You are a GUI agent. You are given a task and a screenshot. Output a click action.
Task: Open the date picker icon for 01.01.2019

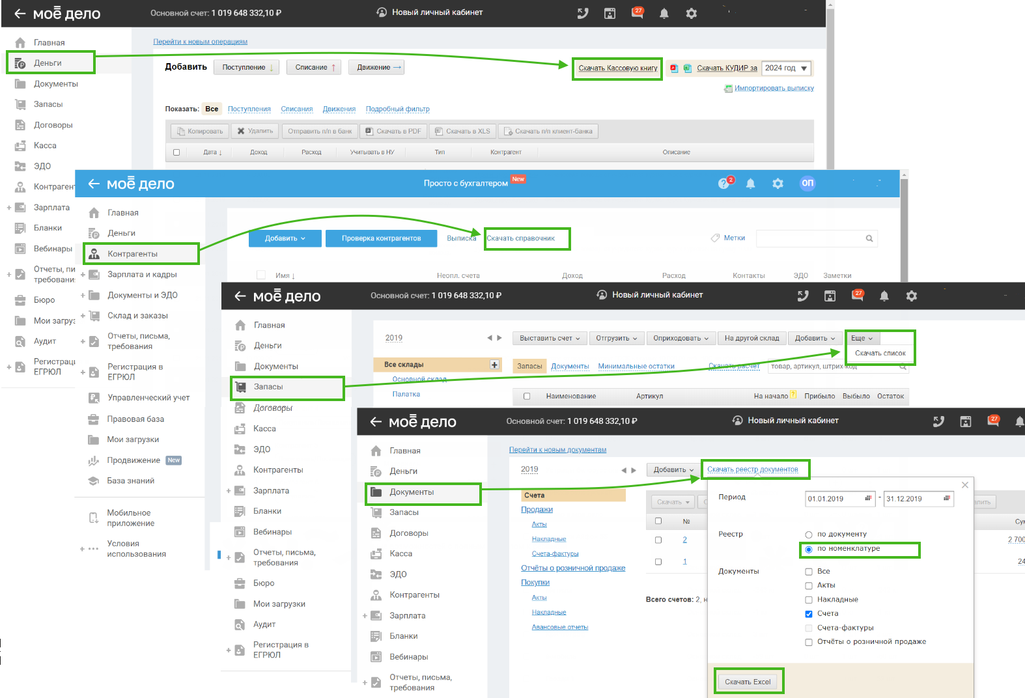[x=868, y=498]
